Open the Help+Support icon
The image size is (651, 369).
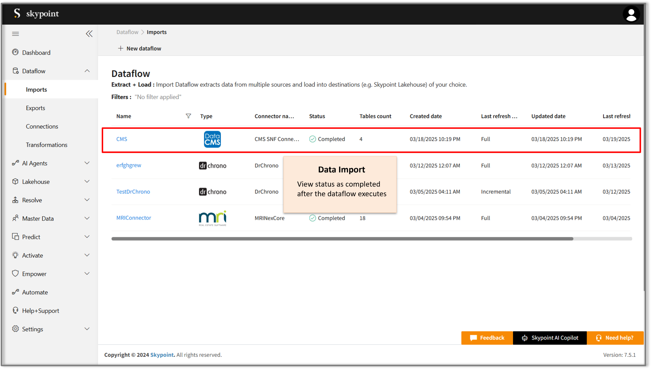click(x=16, y=310)
